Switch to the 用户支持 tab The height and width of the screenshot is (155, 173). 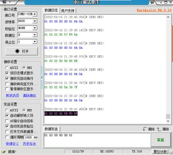tap(68, 11)
